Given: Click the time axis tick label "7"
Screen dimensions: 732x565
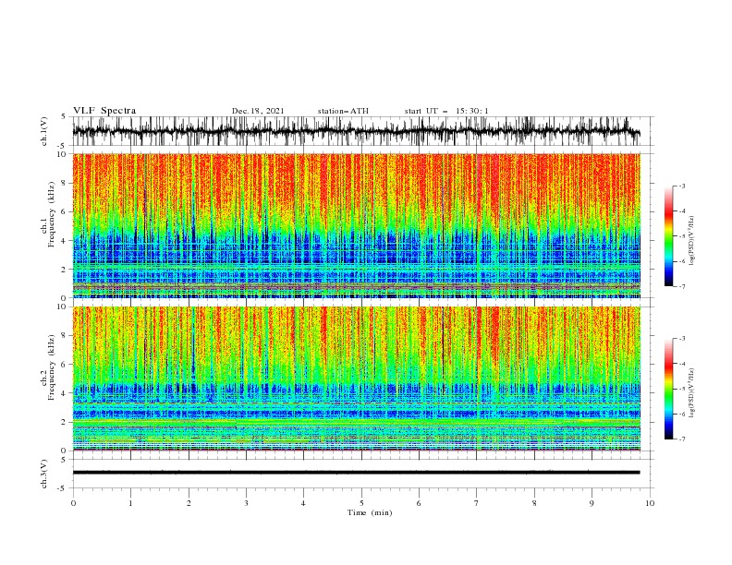Looking at the screenshot, I should pyautogui.click(x=477, y=503).
